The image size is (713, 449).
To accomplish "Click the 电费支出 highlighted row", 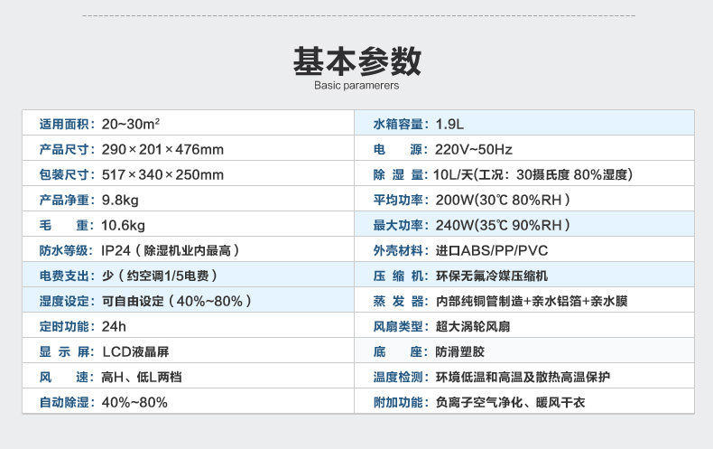I will pos(188,276).
